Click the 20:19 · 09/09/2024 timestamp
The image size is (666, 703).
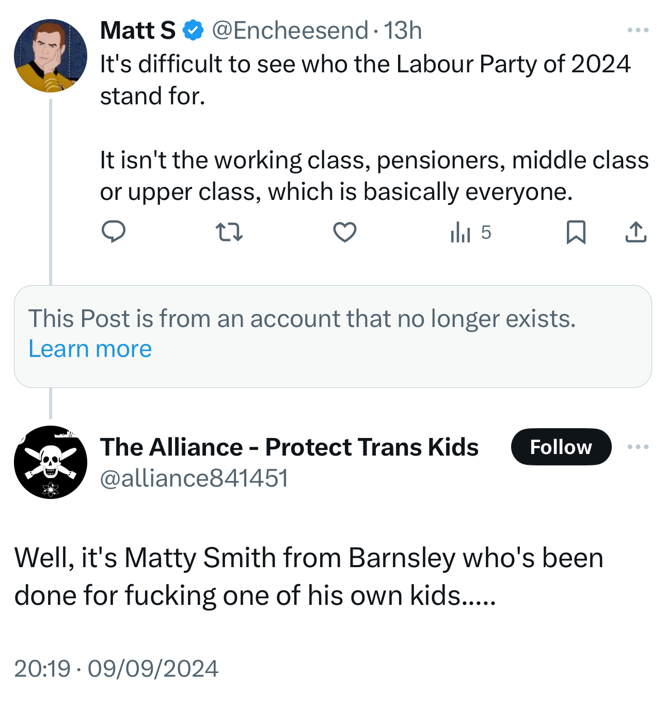[x=116, y=668]
